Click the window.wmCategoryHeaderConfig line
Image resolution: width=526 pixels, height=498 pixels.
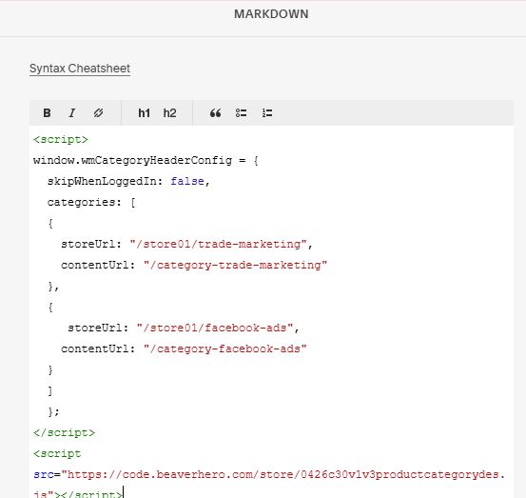coord(146,161)
